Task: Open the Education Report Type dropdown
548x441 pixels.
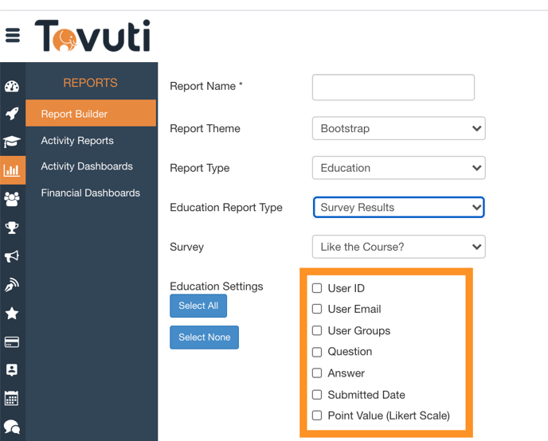Action: coord(398,207)
